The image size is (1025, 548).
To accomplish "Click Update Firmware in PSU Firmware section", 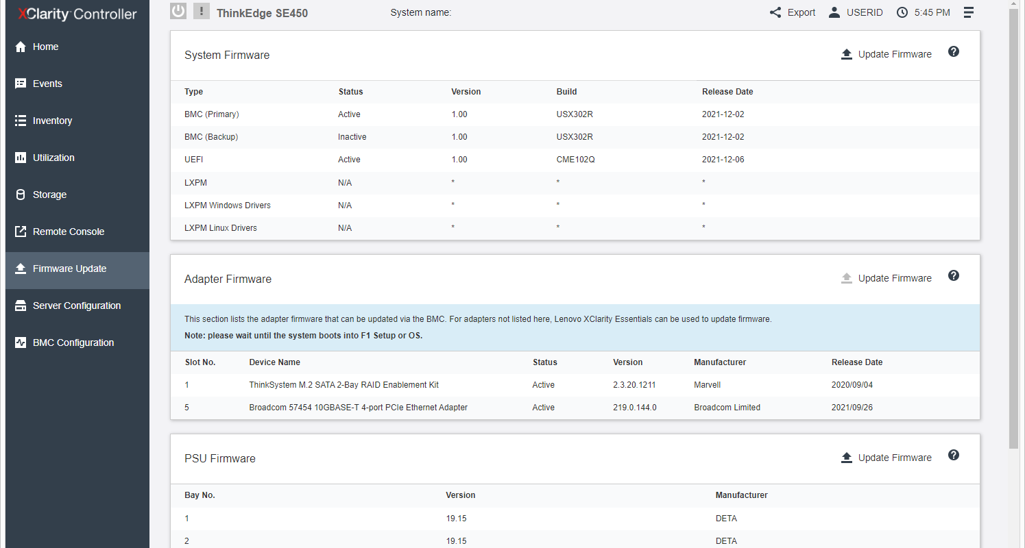I will tap(895, 458).
